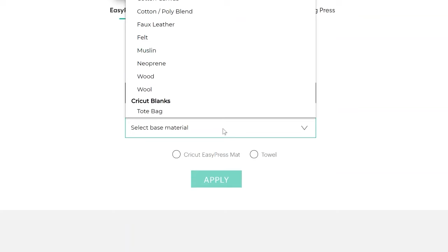The height and width of the screenshot is (252, 448).
Task: Select Tote Bag under Cricut Blanks
Action: 150,111
